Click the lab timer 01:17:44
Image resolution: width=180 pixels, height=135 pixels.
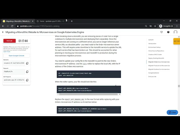[23, 41]
